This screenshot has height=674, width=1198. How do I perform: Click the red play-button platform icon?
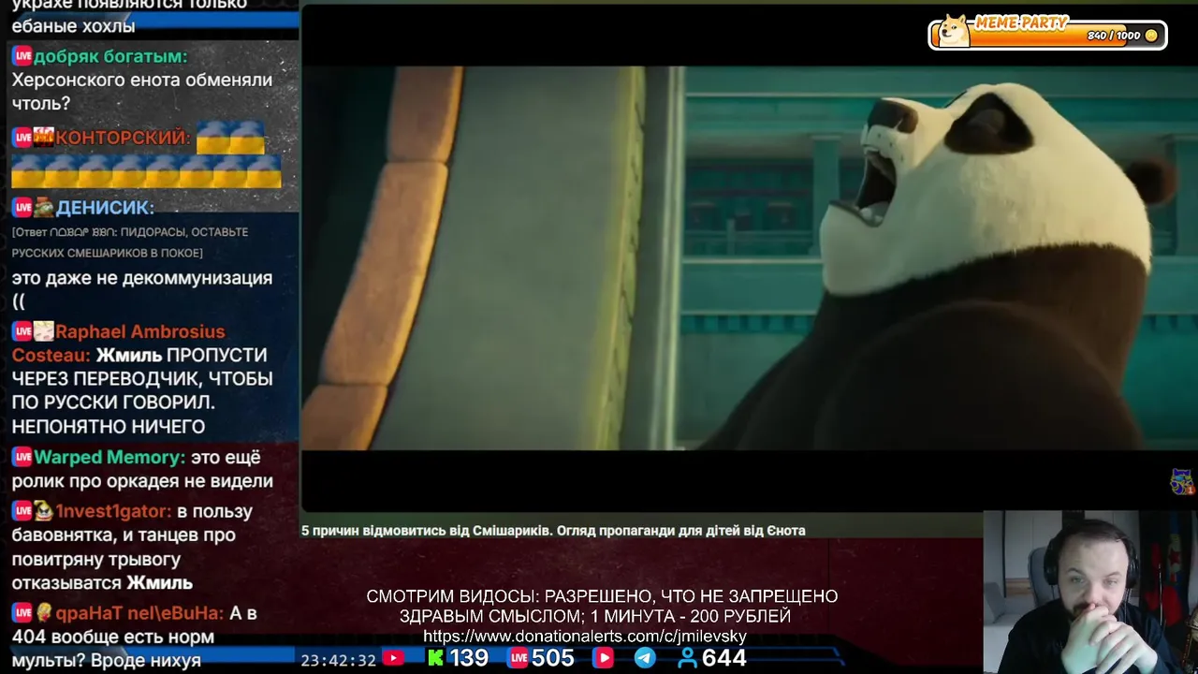click(x=604, y=658)
